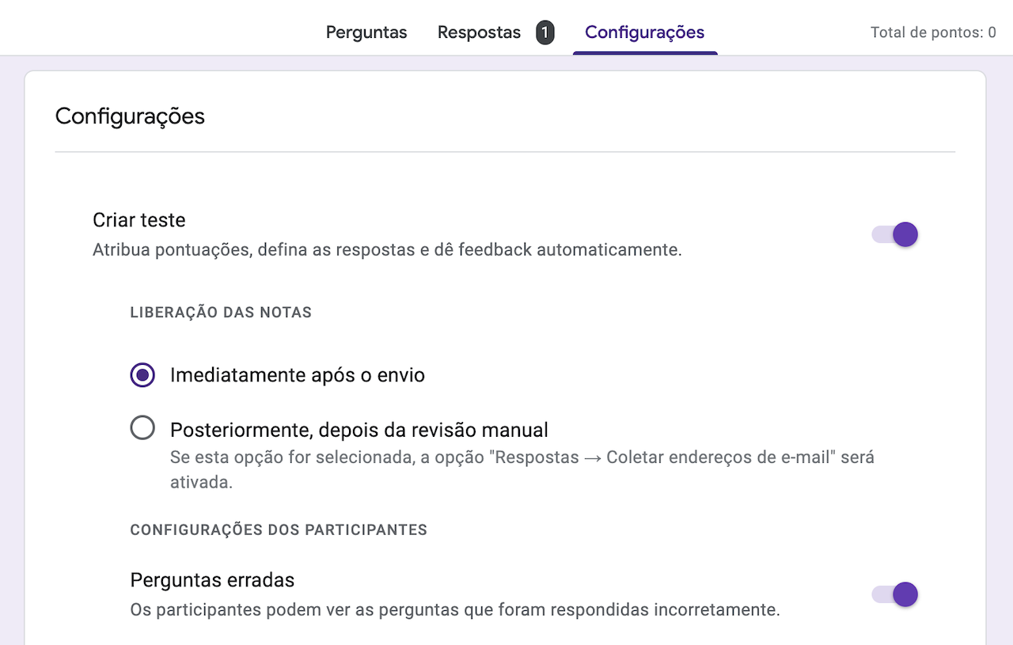
Task: Turn off the Perguntas erradas switch
Action: point(895,594)
